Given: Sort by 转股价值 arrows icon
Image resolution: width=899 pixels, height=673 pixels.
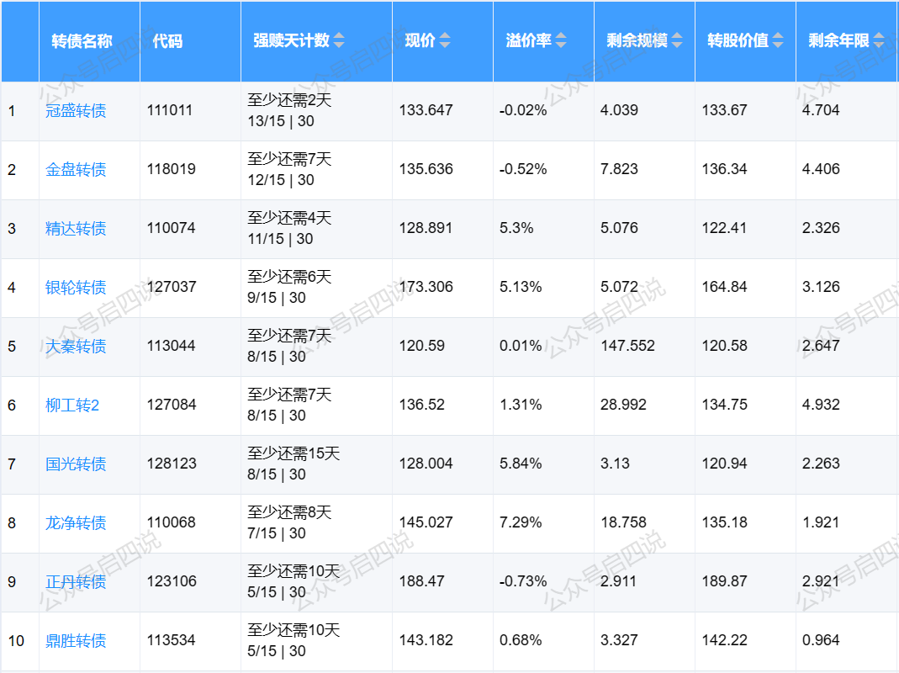Looking at the screenshot, I should point(778,40).
